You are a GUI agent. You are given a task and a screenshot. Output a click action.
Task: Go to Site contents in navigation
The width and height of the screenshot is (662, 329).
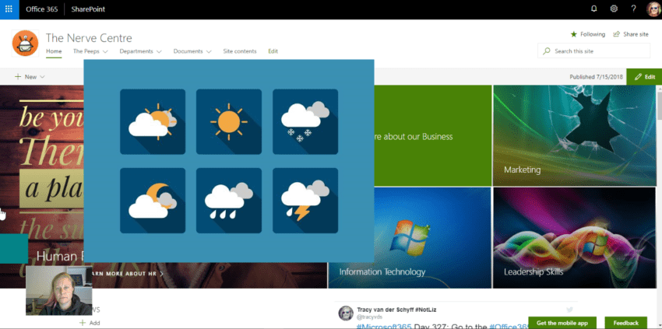click(x=239, y=51)
